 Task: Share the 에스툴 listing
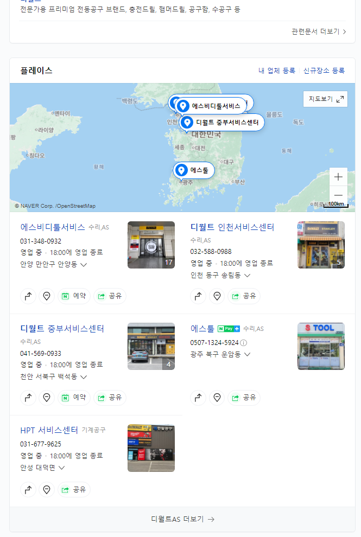244,398
